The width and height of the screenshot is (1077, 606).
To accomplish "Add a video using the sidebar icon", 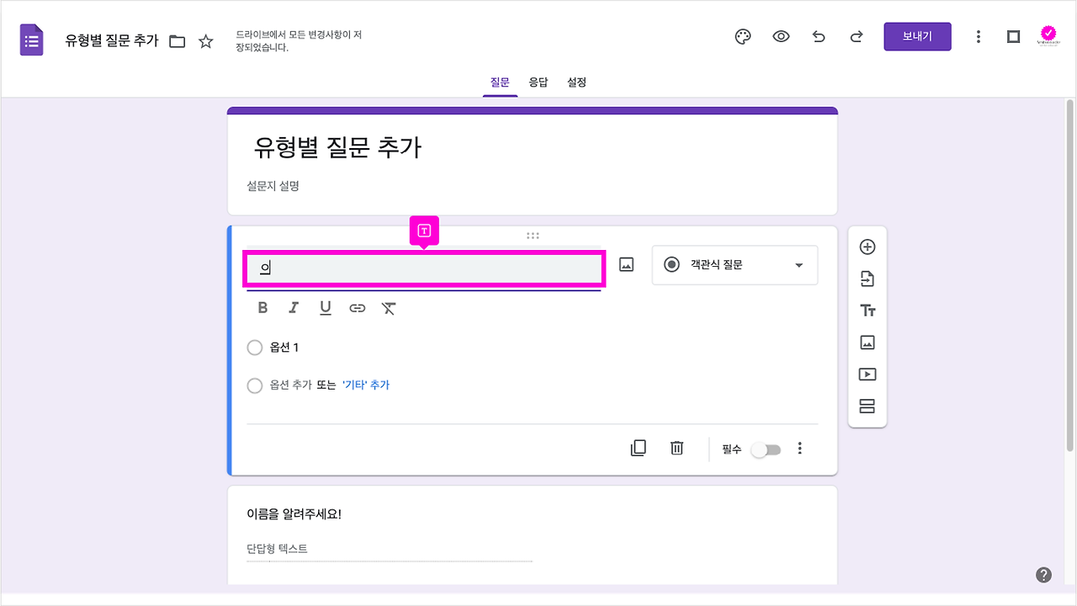I will tap(867, 374).
